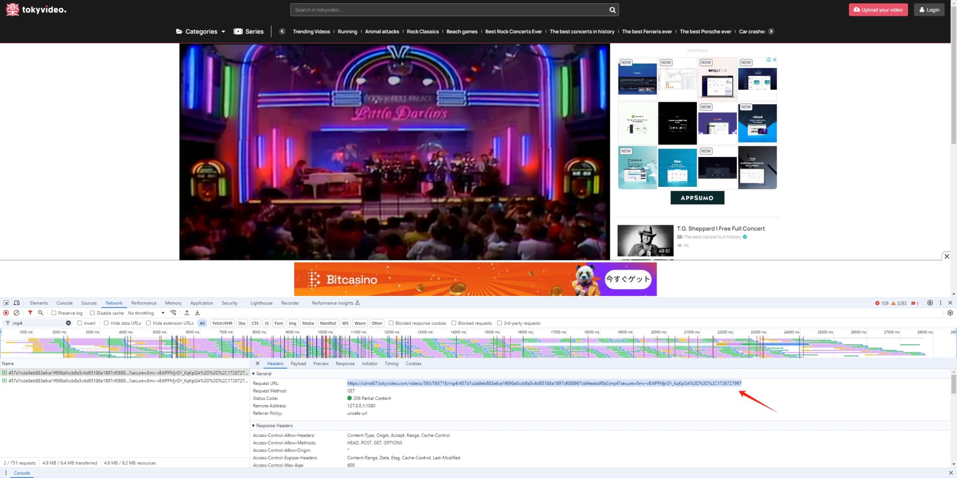Open the network request filter magnifier icon
Image resolution: width=957 pixels, height=478 pixels.
(41, 313)
